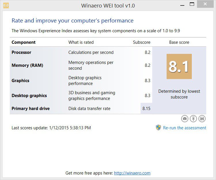The height and width of the screenshot is (180, 216).
Task: Select the Desktop graphics row label
Action: (29, 96)
